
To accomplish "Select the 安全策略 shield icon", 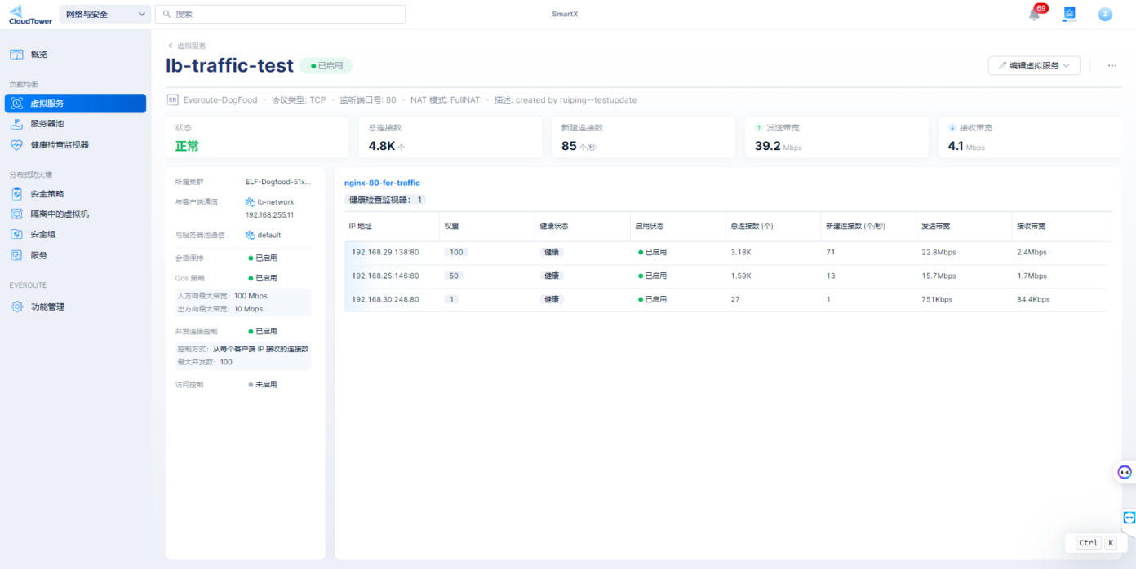I will [x=18, y=193].
